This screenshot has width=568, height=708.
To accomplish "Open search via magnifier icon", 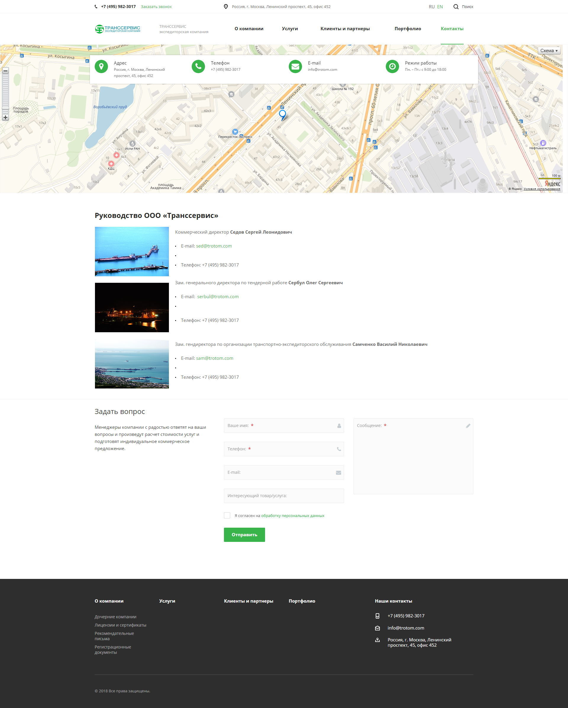I will 456,7.
